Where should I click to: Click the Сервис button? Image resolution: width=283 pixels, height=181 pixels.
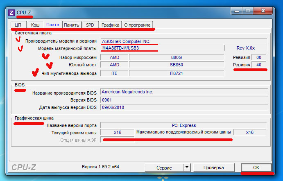click(164, 167)
